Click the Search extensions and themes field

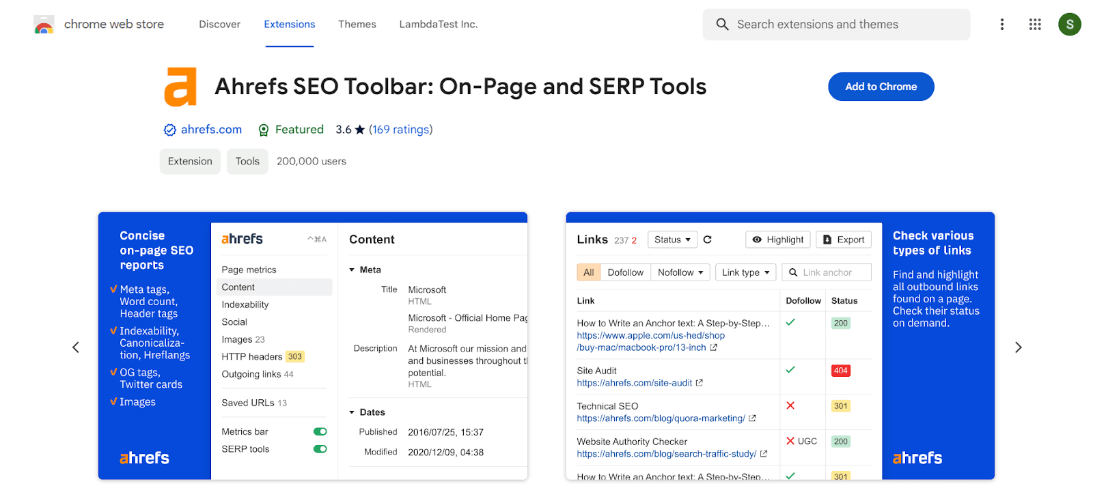[x=836, y=25]
